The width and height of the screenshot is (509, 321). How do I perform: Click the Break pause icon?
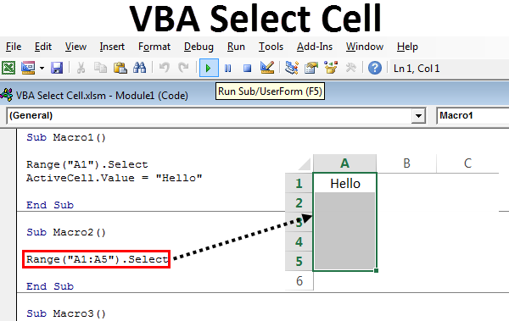(x=228, y=68)
